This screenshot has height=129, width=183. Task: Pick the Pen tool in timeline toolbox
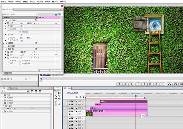(x=56, y=101)
